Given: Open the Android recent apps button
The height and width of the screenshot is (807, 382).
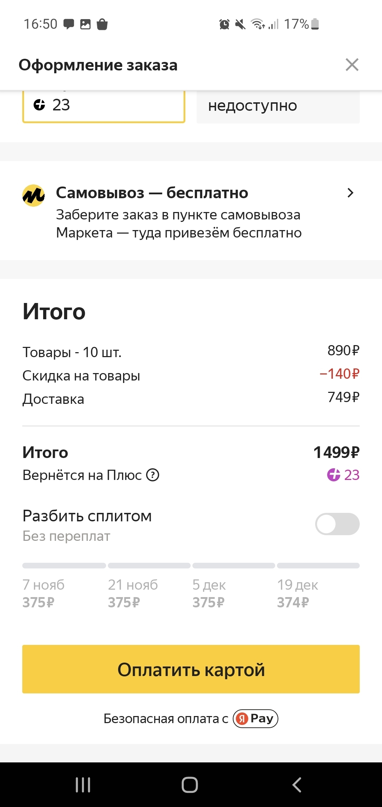Looking at the screenshot, I should [83, 785].
